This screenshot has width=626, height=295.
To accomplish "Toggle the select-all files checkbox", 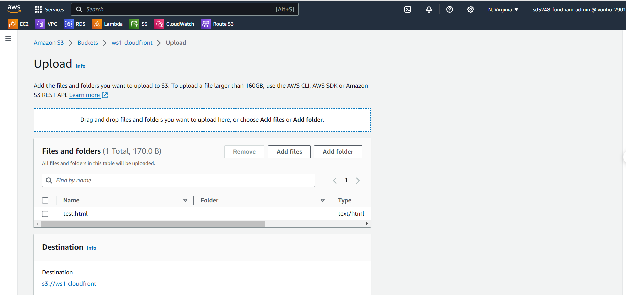I will pos(45,200).
